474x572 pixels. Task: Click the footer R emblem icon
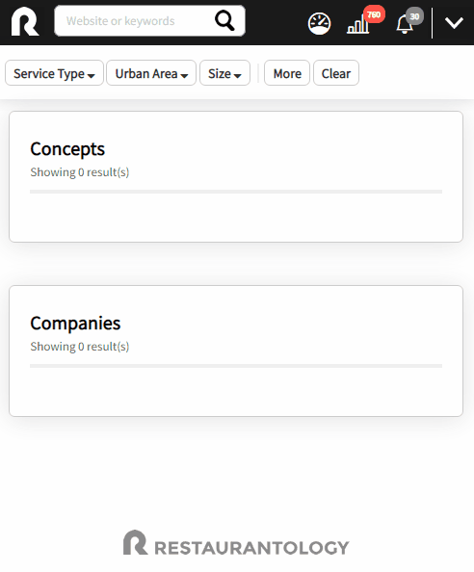click(136, 542)
